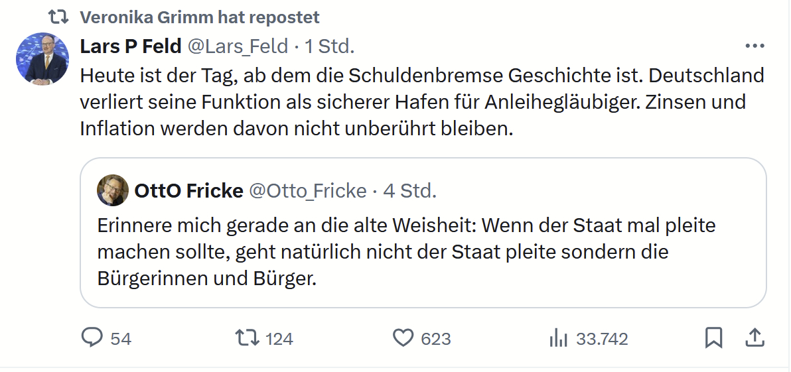This screenshot has height=372, width=791.
Task: Click the Lars P Feld display name
Action: (131, 46)
